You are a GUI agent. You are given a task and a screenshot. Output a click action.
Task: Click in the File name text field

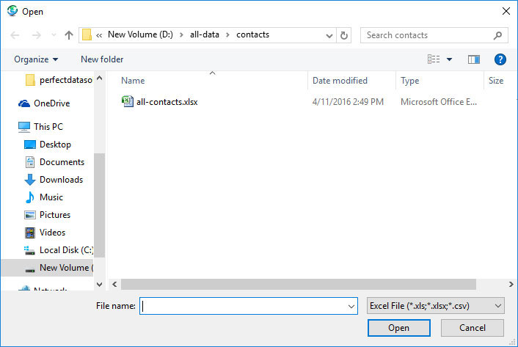242,306
